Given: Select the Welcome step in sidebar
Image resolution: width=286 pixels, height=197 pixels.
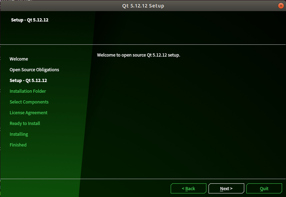Looking at the screenshot, I should point(19,59).
